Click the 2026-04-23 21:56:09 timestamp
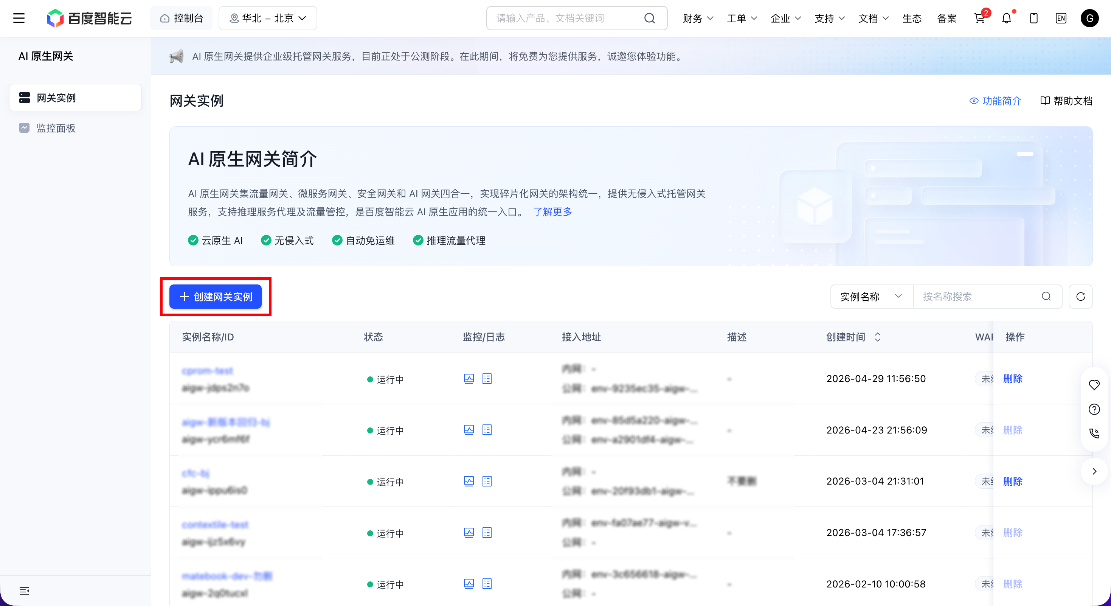The height and width of the screenshot is (606, 1111). coord(877,430)
